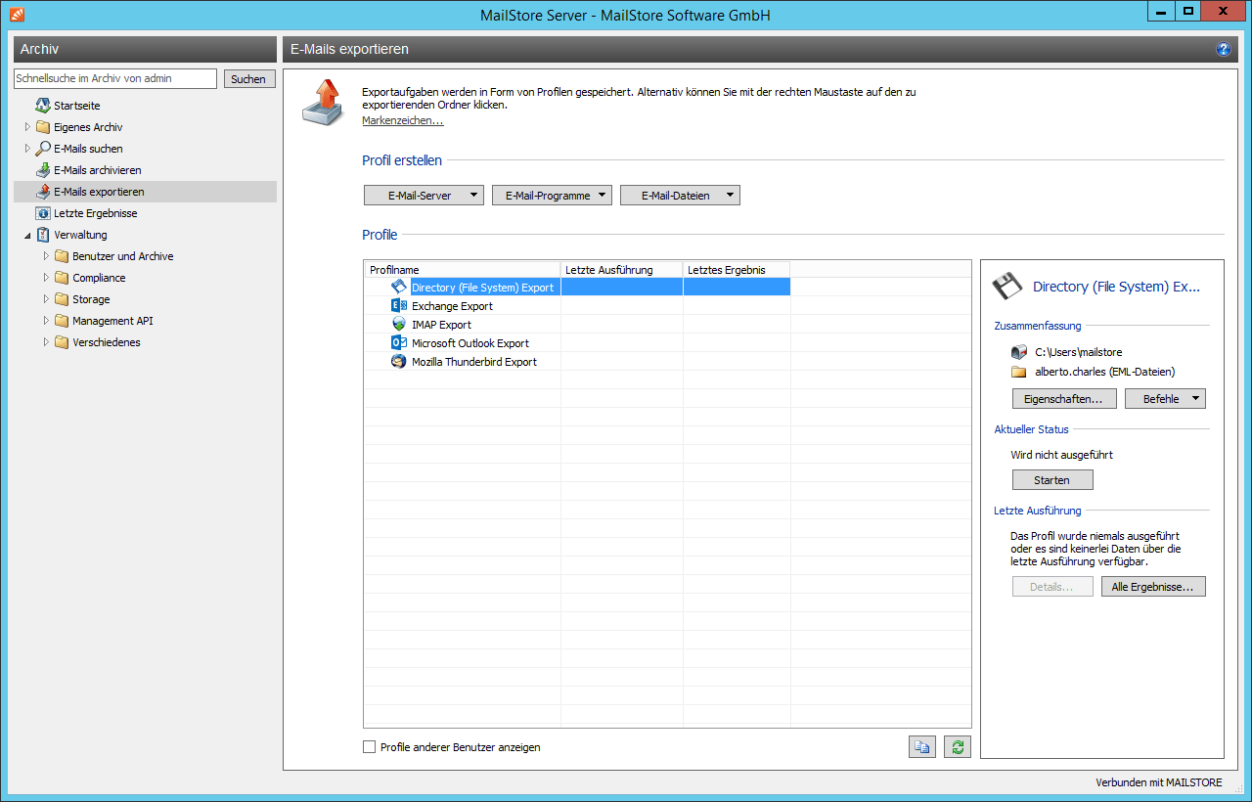Click the Starten button
Viewport: 1252px width, 802px height.
tap(1052, 480)
